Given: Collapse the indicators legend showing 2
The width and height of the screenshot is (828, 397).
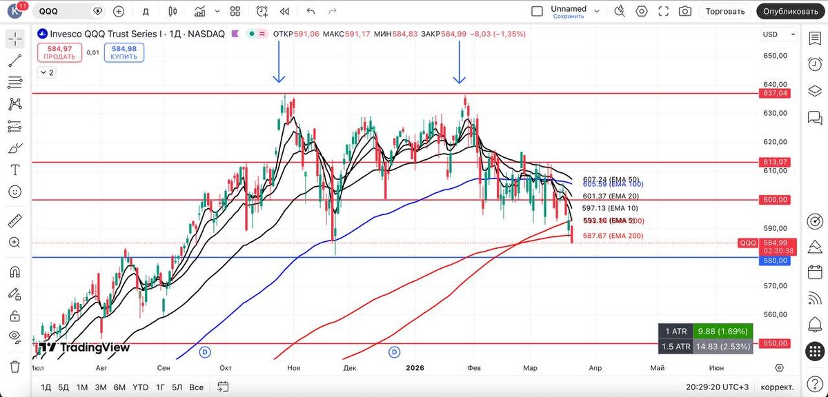Looking at the screenshot, I should coord(47,72).
